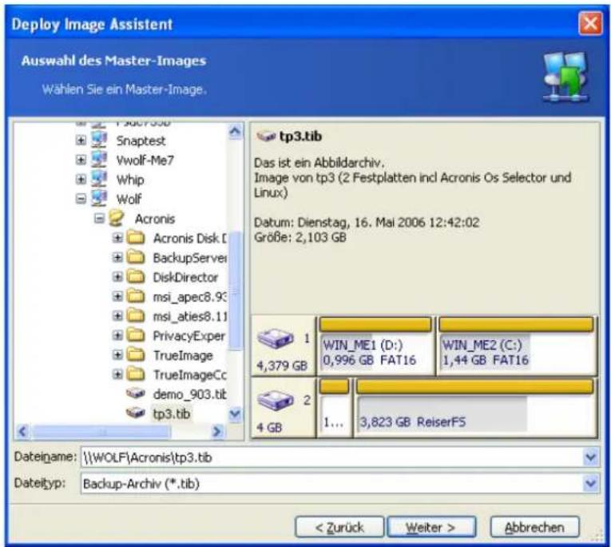
Task: Click the Snaptest computer icon
Action: pos(99,141)
